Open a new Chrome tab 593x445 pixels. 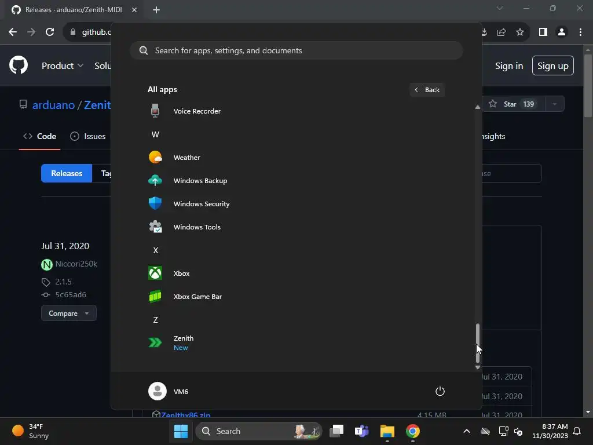[x=156, y=10]
